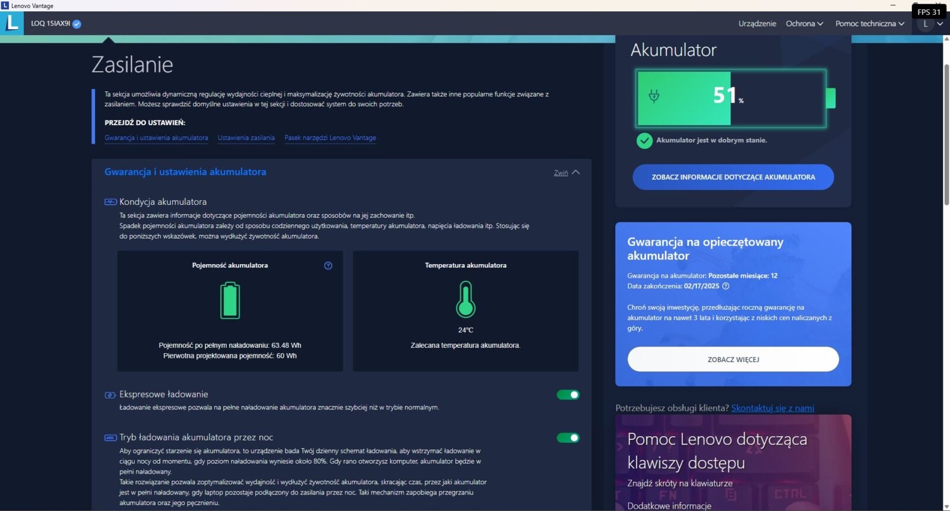Open the Pomoc Lenovo dotycząca klawiszy dostępu banner
This screenshot has width=950, height=511.
point(733,463)
